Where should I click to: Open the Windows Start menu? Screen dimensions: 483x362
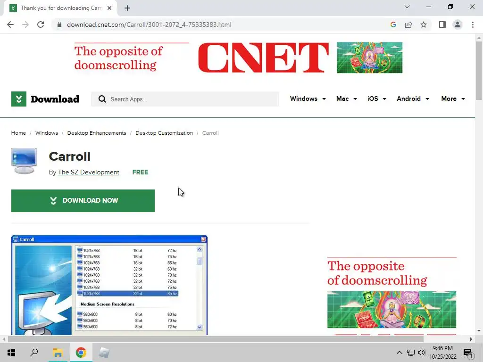(x=11, y=353)
